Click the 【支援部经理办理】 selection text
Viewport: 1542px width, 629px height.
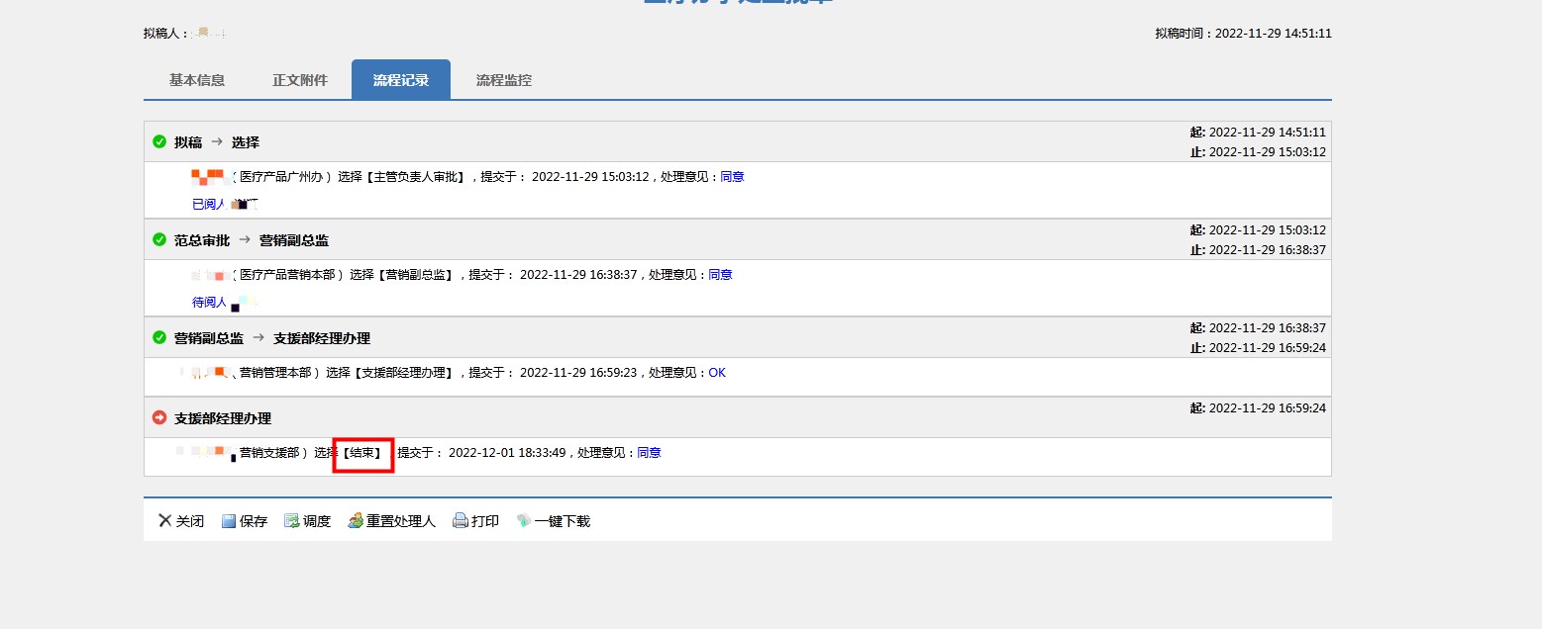(404, 373)
